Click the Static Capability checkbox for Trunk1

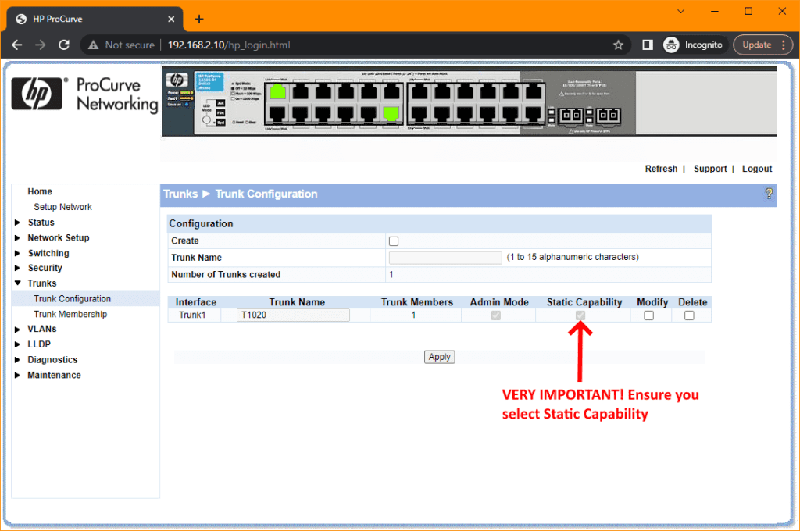click(580, 315)
